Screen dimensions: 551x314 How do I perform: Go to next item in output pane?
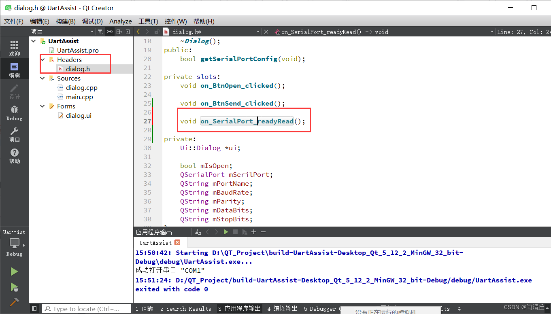[216, 232]
